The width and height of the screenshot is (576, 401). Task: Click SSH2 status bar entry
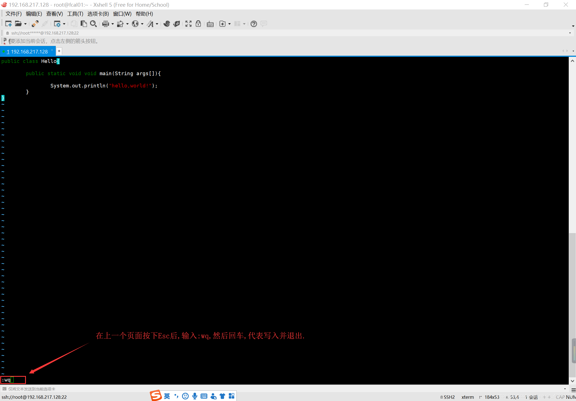448,397
